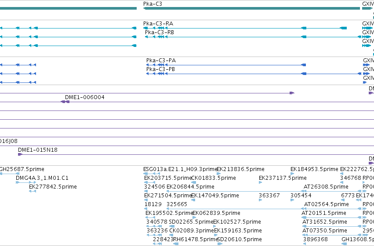Open the Pka-C3 gene label
Screen dimensions: 374x246
pyautogui.click(x=153, y=4)
